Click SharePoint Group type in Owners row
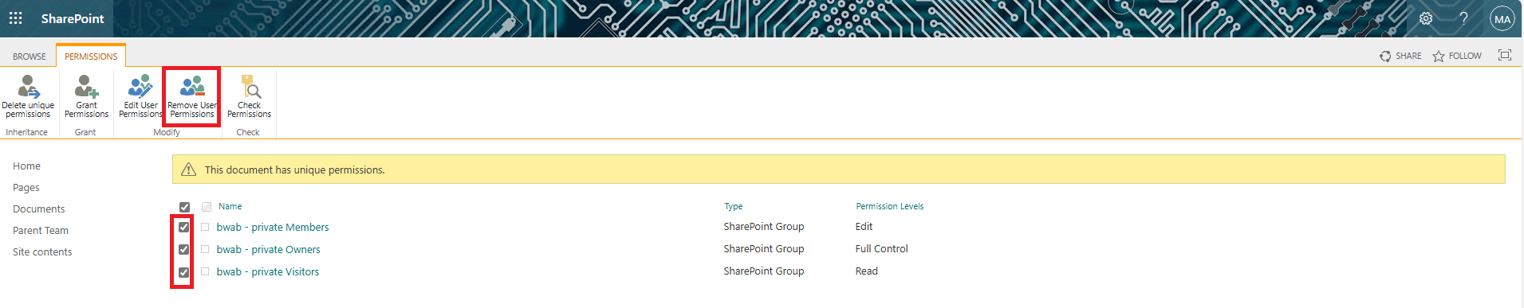Screen dimensions: 1524x308 (764, 248)
